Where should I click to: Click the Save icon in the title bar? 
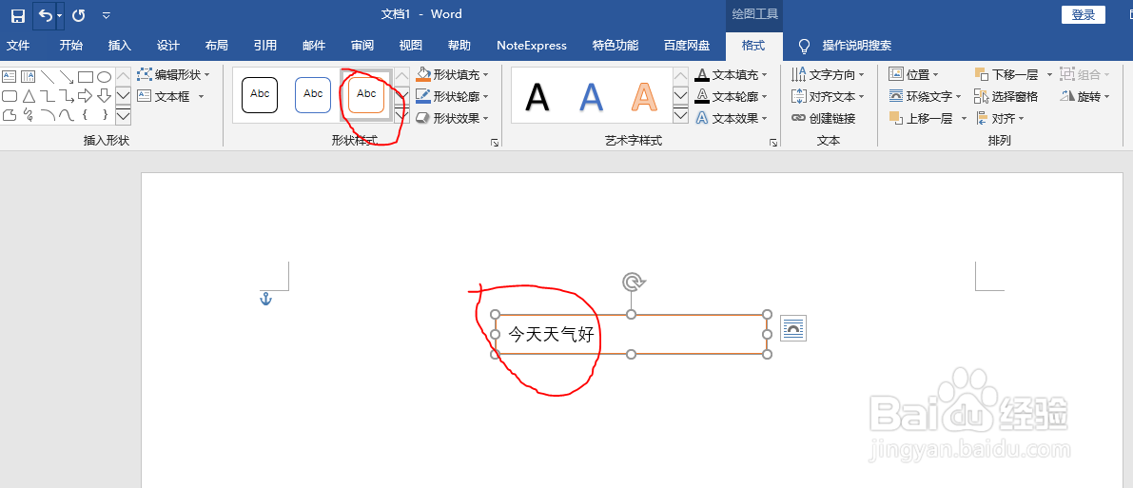(17, 15)
